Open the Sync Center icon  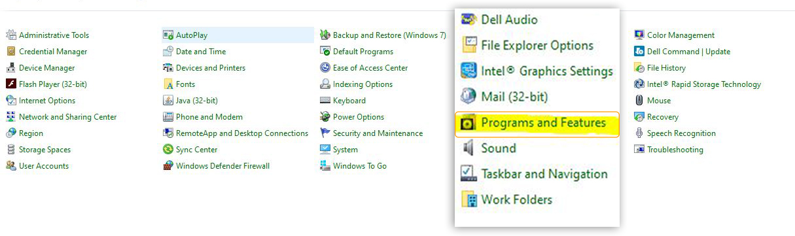(x=168, y=150)
